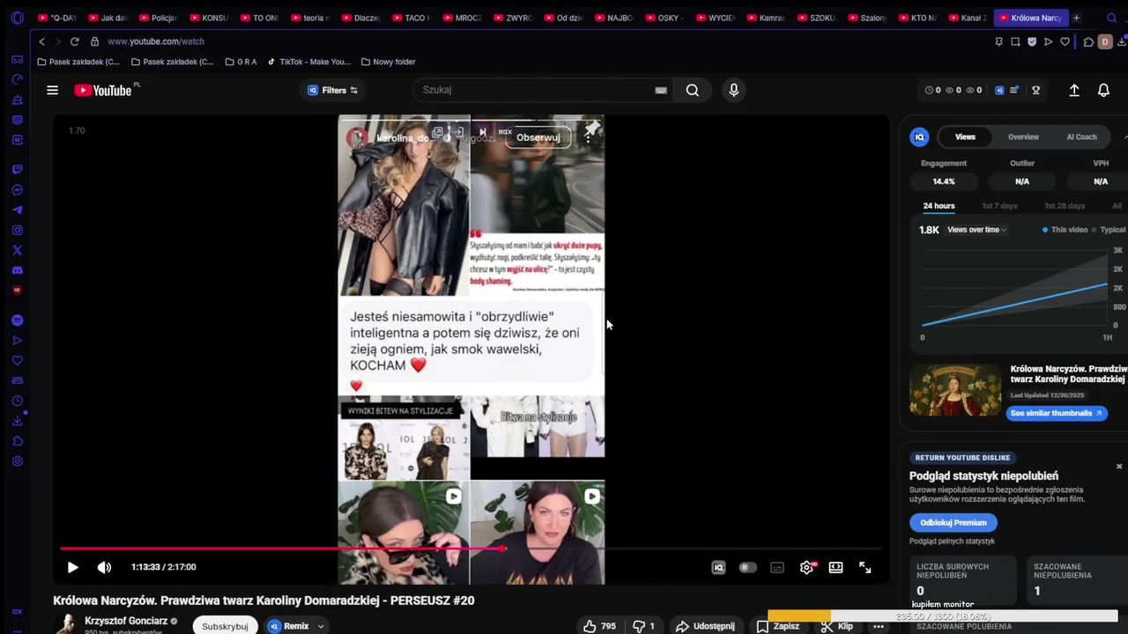Reload the page in browser toolbar
The height and width of the screenshot is (634, 1128).
(74, 41)
